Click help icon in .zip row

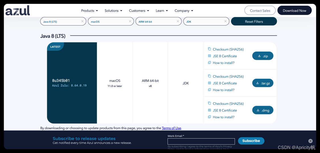click(x=209, y=63)
